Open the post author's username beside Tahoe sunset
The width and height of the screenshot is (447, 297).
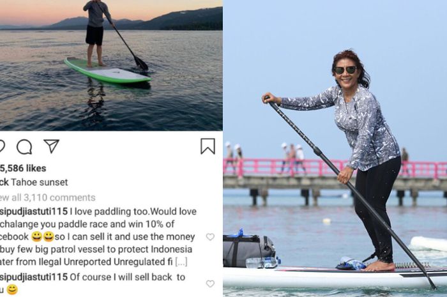click(4, 183)
